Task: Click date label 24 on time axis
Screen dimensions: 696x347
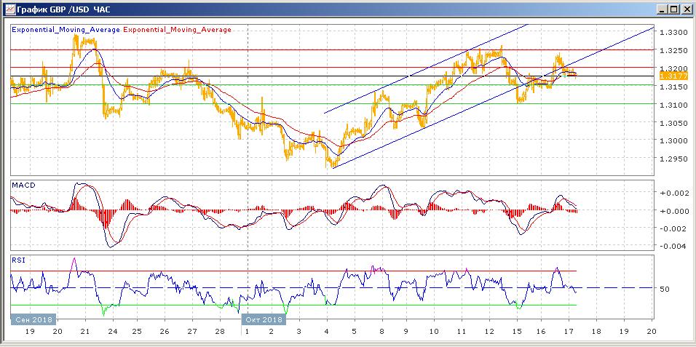Action: click(x=112, y=332)
